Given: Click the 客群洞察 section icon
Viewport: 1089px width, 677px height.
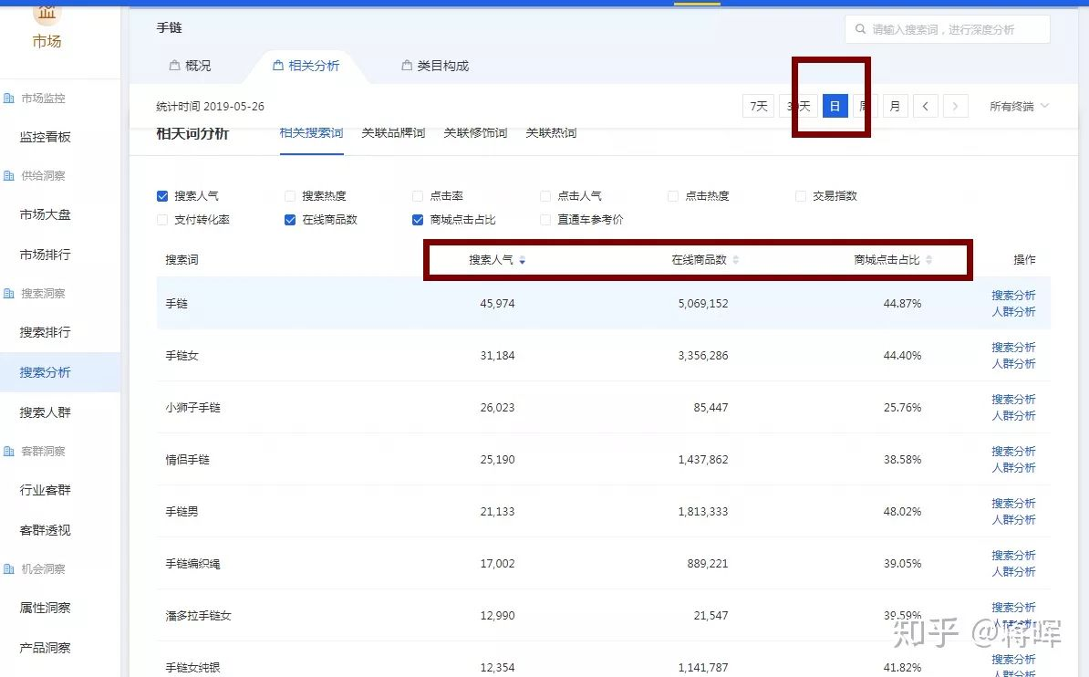Looking at the screenshot, I should pyautogui.click(x=9, y=451).
